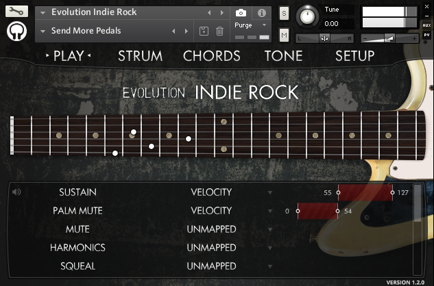Save the preset with the floppy disk icon
434x286 pixels.
point(204,31)
